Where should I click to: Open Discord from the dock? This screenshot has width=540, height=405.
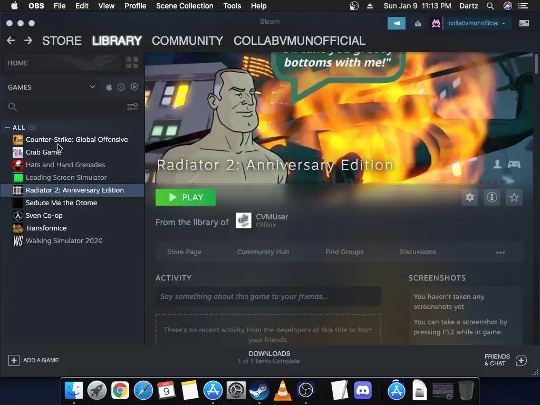pyautogui.click(x=363, y=391)
